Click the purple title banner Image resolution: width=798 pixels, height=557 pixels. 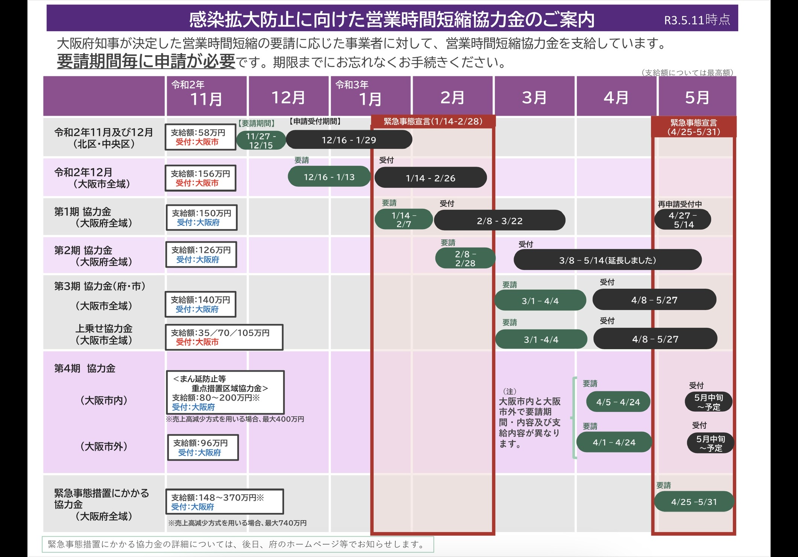[x=391, y=19]
